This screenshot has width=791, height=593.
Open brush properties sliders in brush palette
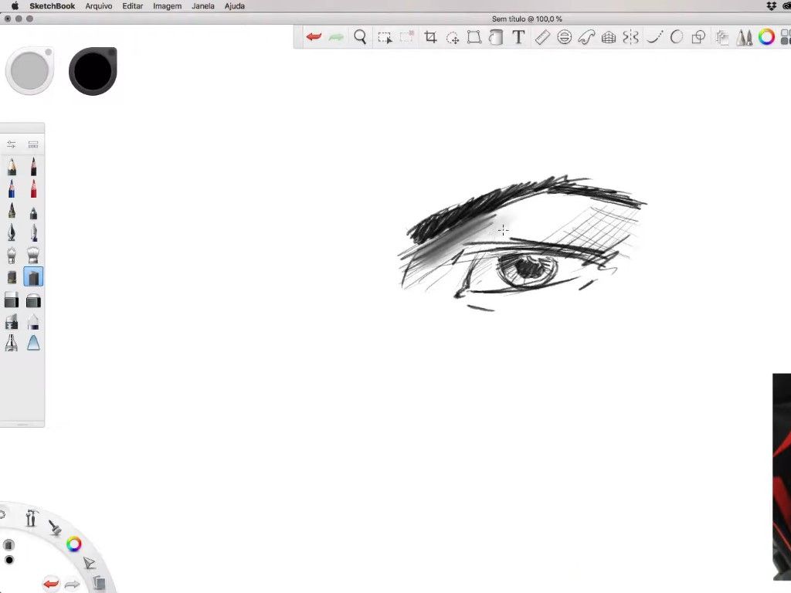tap(11, 144)
